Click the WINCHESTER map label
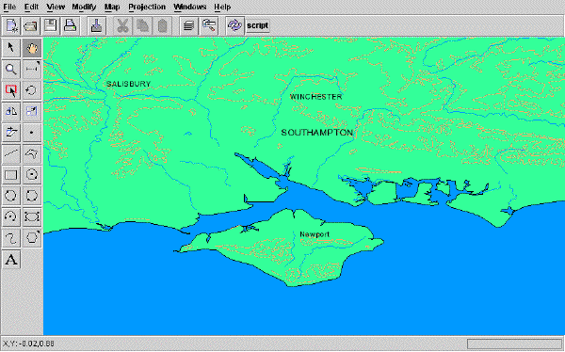Viewport: 565px width, 352px height. (x=316, y=97)
